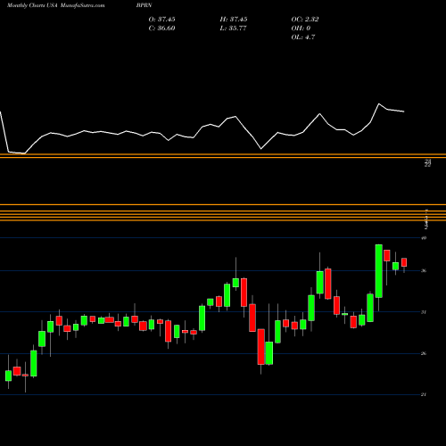
Task: Select the low value 'L: 35.77'
Action: (x=233, y=29)
